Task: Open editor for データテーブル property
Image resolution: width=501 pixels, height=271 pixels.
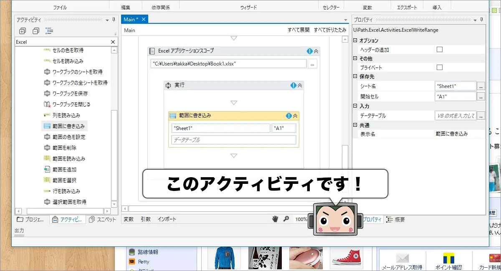Action: 481,115
